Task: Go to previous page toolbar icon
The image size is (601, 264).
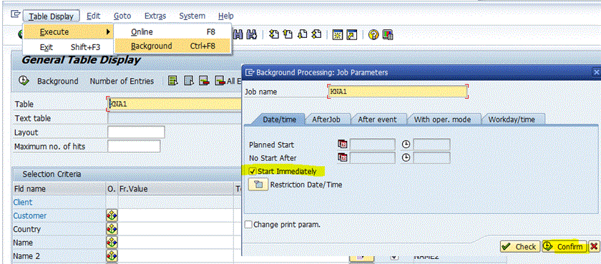Action: tap(288, 35)
